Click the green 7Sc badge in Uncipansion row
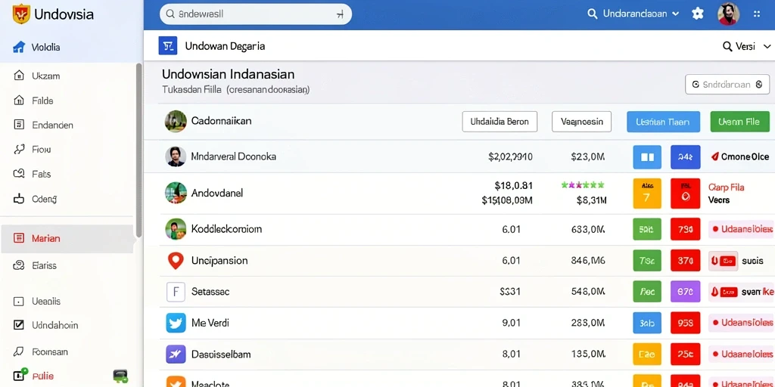 tap(647, 261)
